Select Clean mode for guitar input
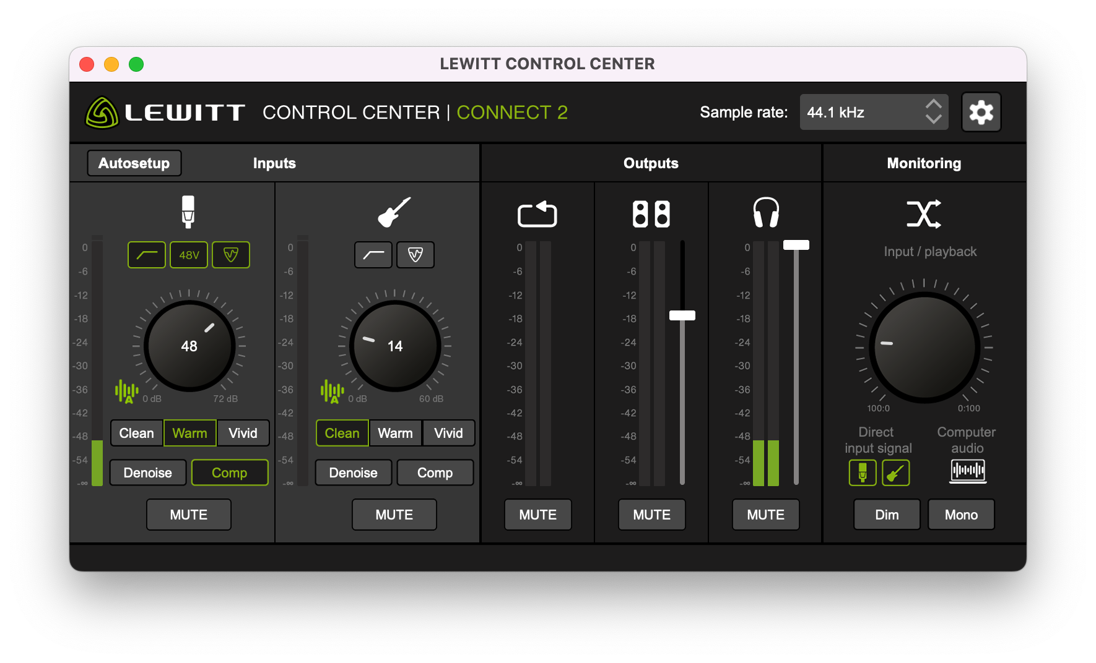 click(x=342, y=433)
